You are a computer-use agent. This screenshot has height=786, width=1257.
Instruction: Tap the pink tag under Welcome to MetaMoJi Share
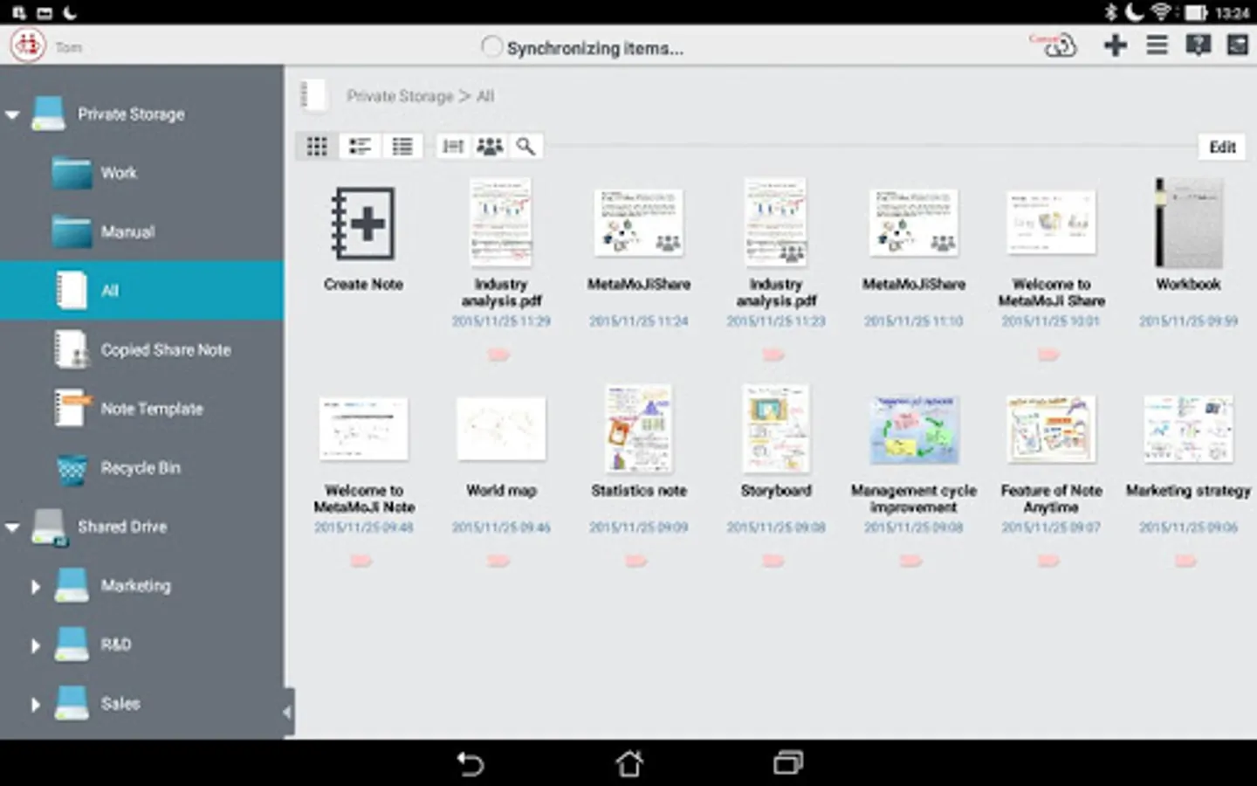pyautogui.click(x=1049, y=355)
